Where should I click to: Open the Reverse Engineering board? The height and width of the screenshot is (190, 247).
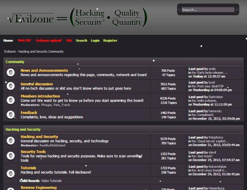(x=39, y=188)
